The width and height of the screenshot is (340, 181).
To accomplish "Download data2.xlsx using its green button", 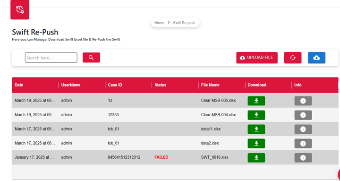I will pos(256,144).
